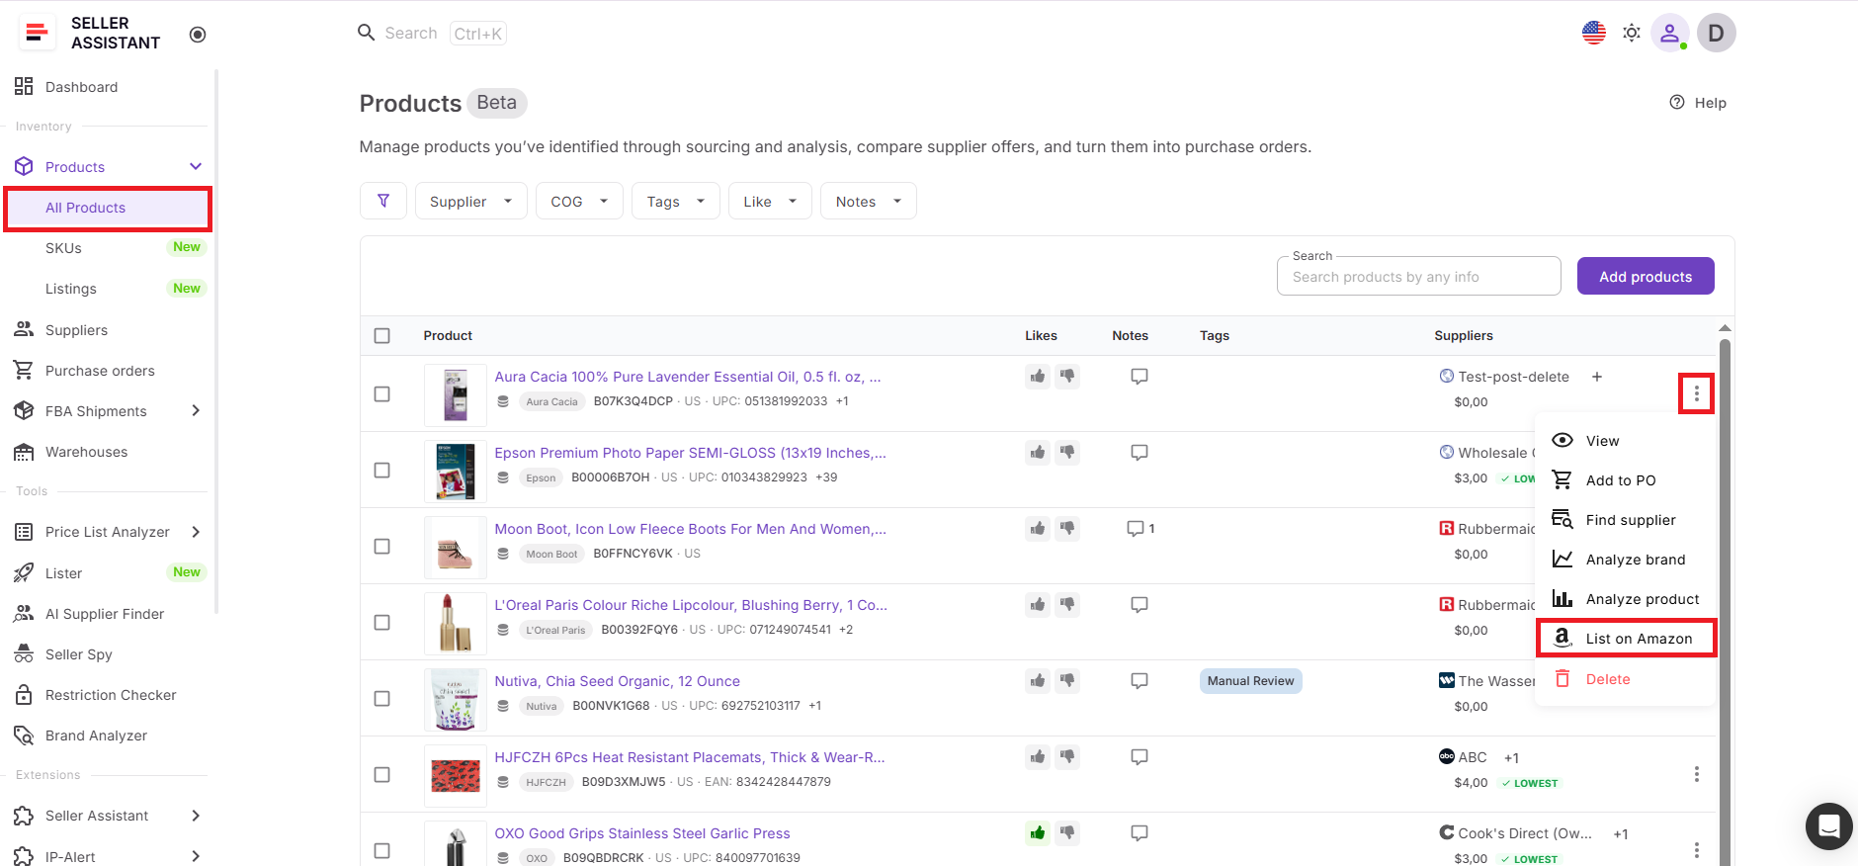Click plus icon next to Test-post-delete supplier
Screen dimensions: 1858x866
(1597, 377)
